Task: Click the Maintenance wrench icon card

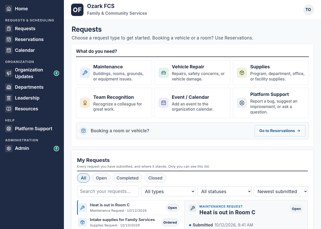Action: [85, 73]
